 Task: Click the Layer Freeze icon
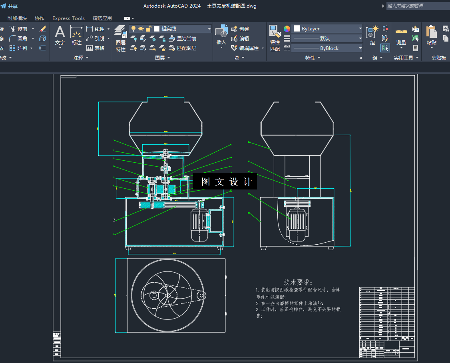point(153,38)
